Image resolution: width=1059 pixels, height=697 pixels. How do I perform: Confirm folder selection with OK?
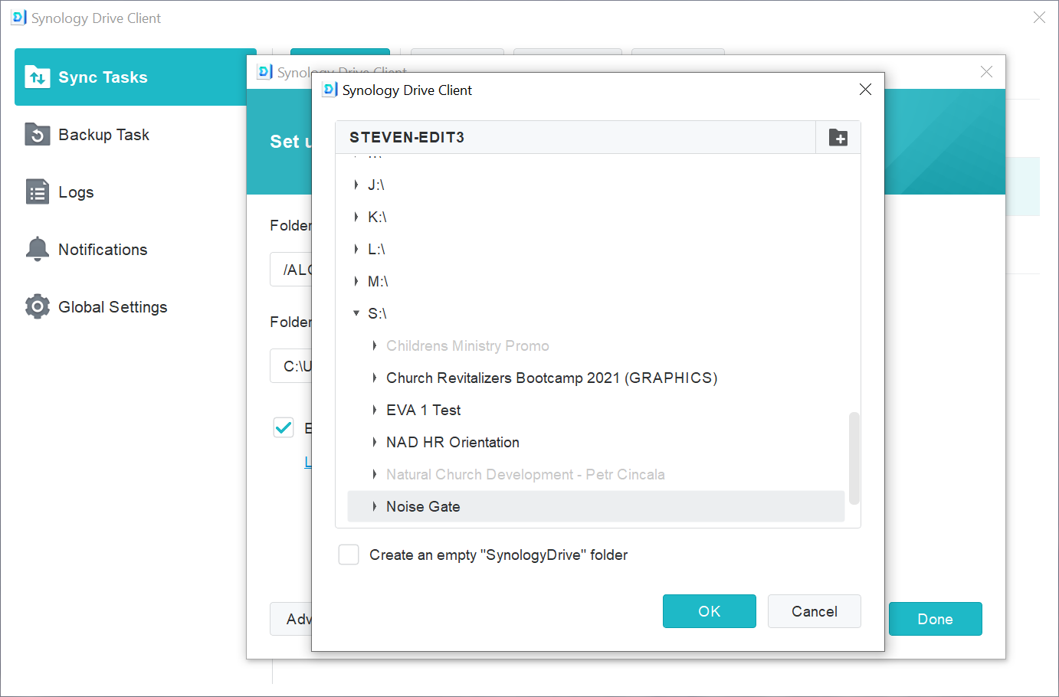tap(710, 611)
